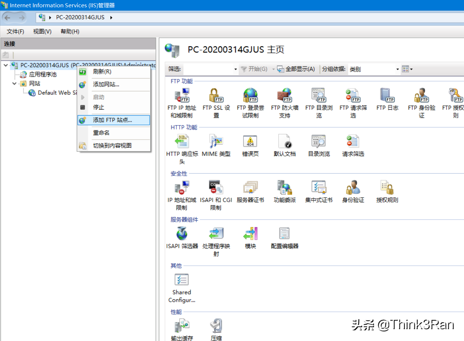This screenshot has width=464, height=341.
Task: Click 开始(G) filter button
Action: [254, 69]
